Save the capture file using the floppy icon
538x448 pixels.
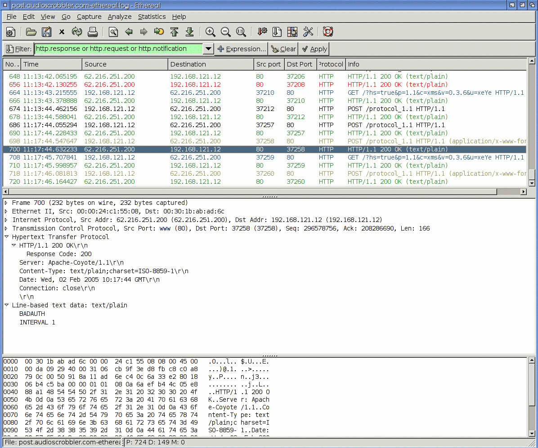[x=46, y=32]
